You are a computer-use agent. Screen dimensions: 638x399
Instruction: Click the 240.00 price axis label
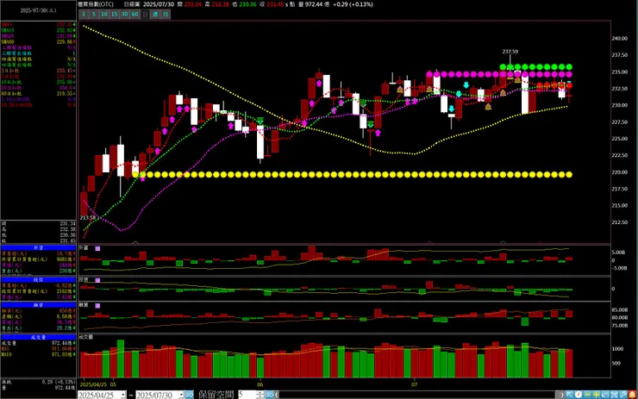click(x=619, y=39)
